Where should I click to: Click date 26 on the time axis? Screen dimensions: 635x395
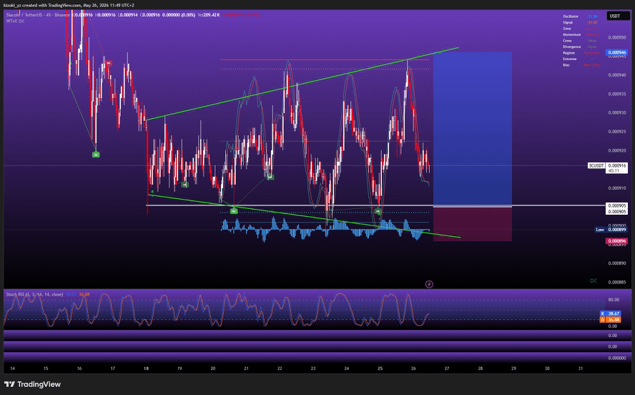413,369
